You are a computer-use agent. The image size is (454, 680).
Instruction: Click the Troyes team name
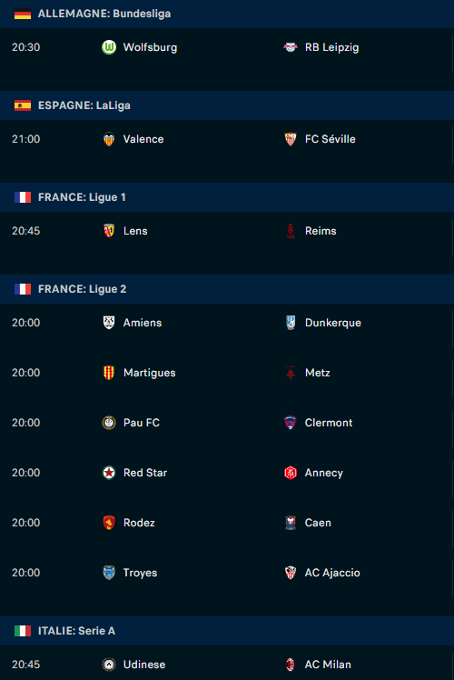140,573
